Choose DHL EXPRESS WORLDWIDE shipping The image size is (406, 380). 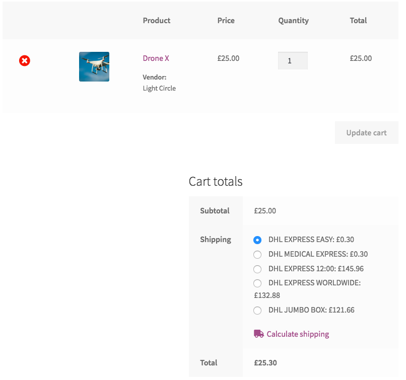pos(257,283)
